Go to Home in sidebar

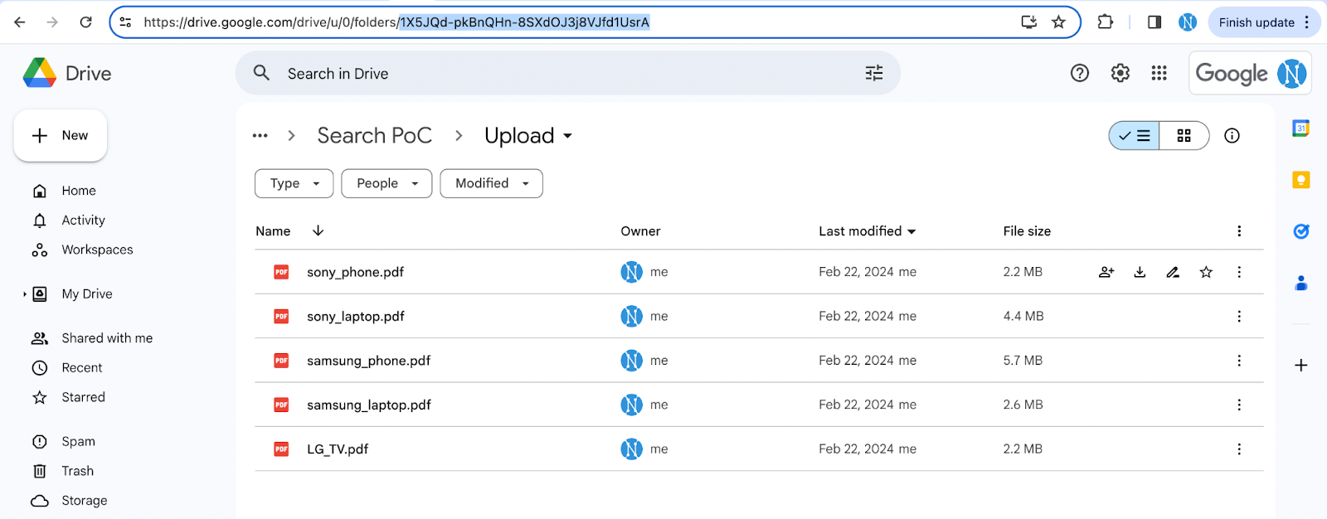pos(79,191)
